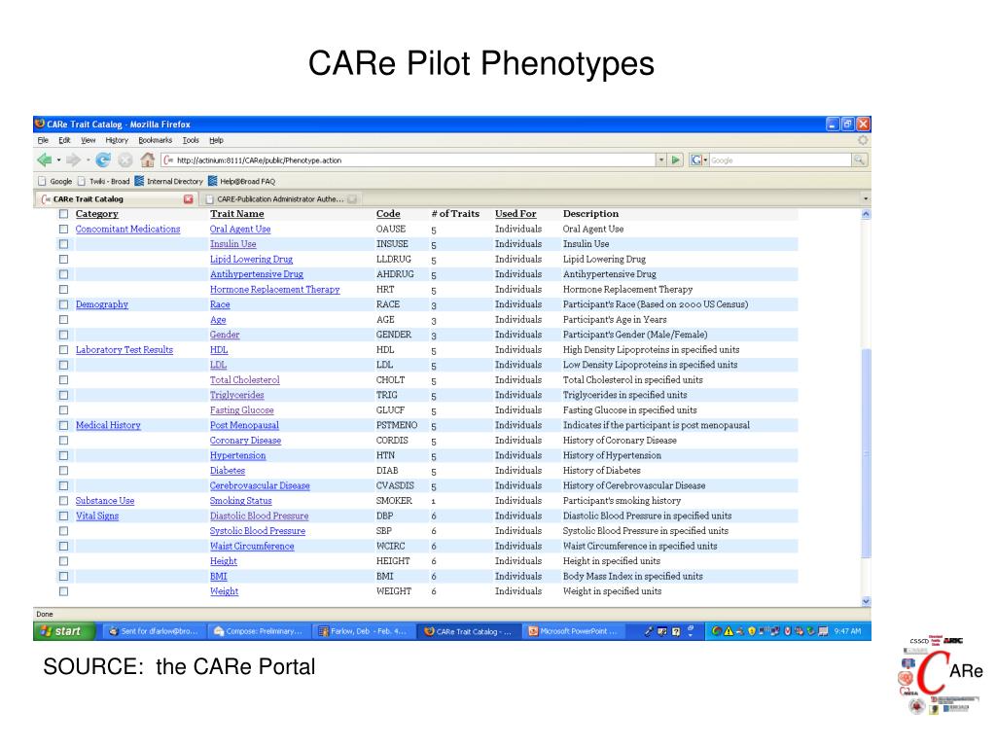
Task: Toggle the header select-all checkbox beside Category
Action: [63, 213]
